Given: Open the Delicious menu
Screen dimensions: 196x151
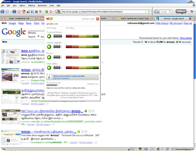Looking at the screenshot, I should (31, 6).
